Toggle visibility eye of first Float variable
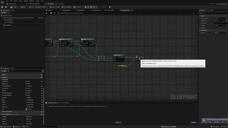This screenshot has width=228, height=128. click(x=42, y=81)
